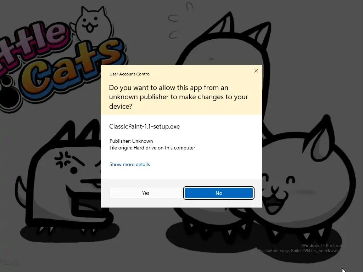Viewport: 363px width, 272px height.
Task: Click the Publisher: Unknown line
Action: pyautogui.click(x=131, y=141)
